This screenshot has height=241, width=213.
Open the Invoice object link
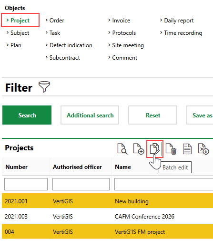pos(121,21)
